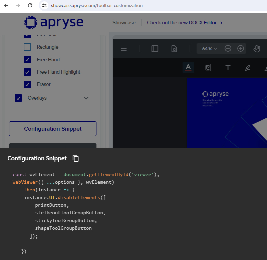Select the Pan hand tool
Viewport: 267px width, 260px height.
pos(257,49)
